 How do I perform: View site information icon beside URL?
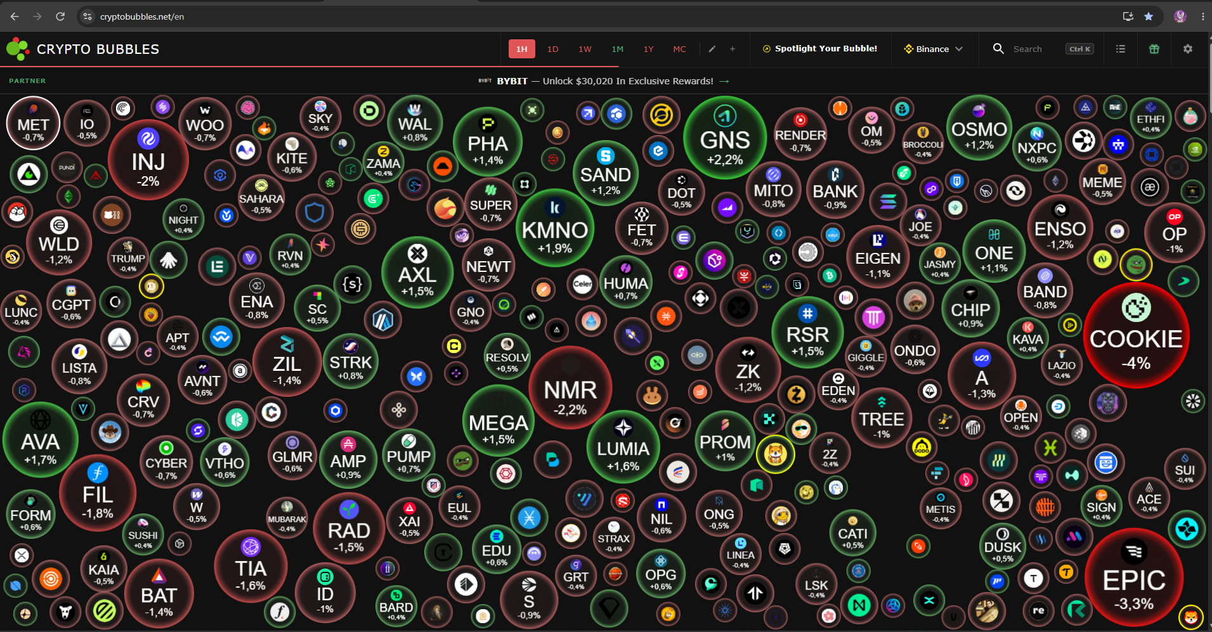pos(88,16)
